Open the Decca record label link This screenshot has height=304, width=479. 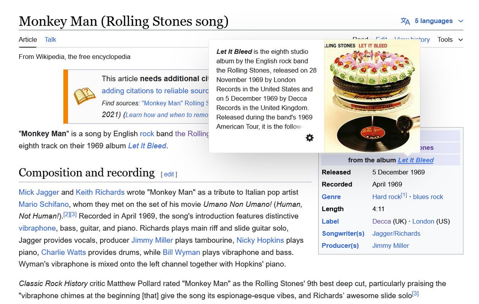[382, 222]
